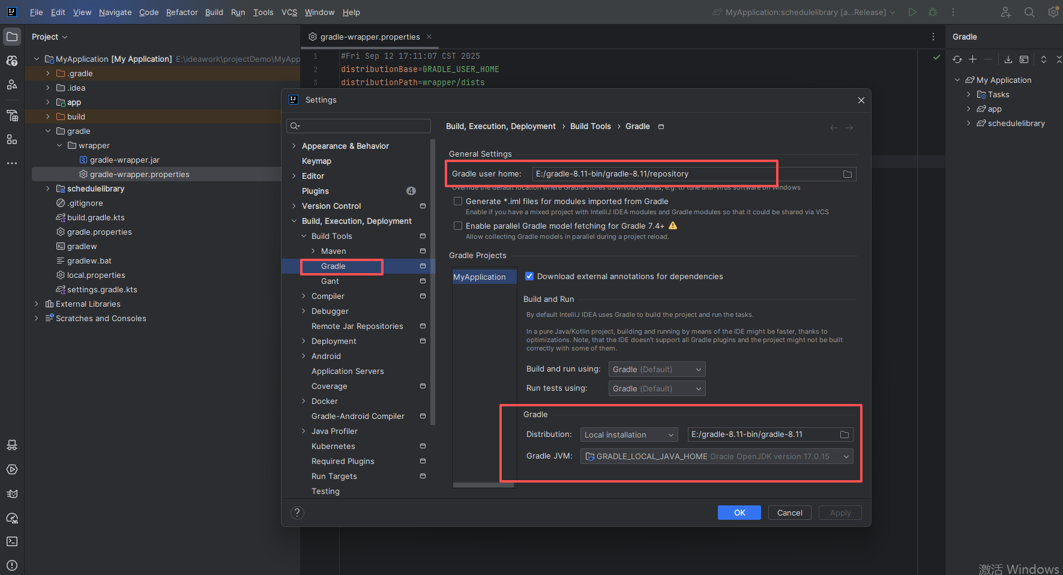The image size is (1063, 575).
Task: Open the Project tool window icon
Action: 12,37
